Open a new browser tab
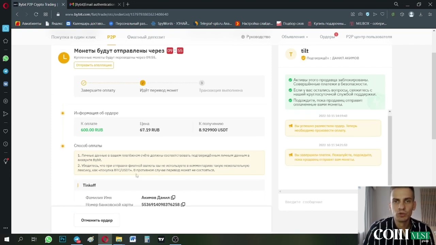 click(128, 4)
